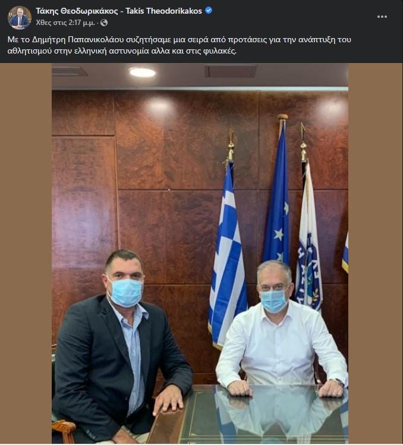Open Takis Theodorikakos profile picture

coord(19,18)
